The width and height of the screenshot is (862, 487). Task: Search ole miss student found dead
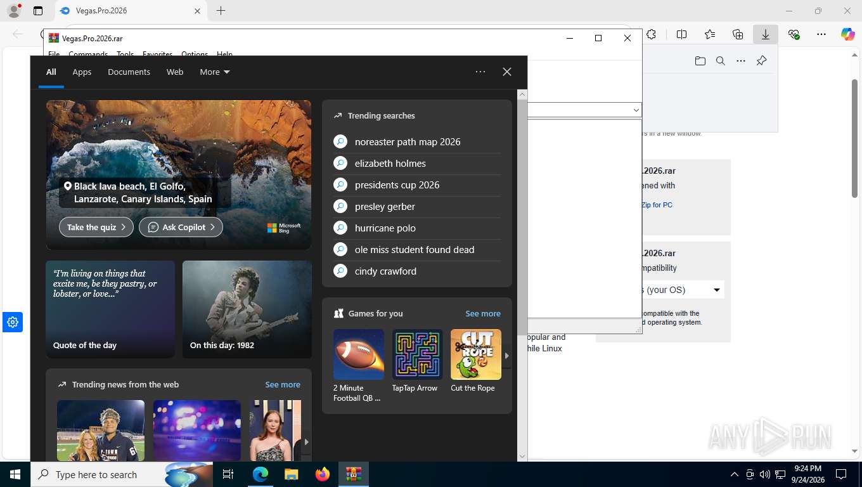417,250
